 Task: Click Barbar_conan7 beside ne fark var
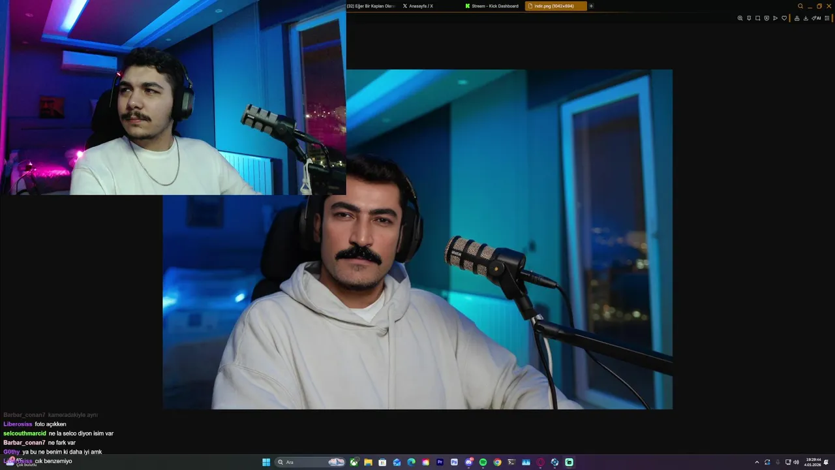(24, 443)
